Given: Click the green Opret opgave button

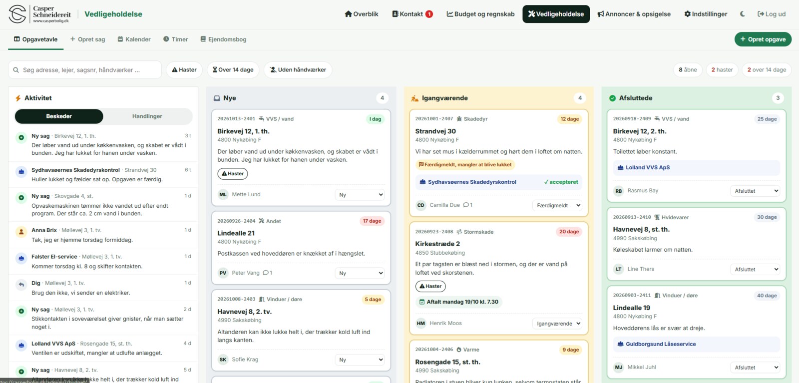Looking at the screenshot, I should coord(763,39).
